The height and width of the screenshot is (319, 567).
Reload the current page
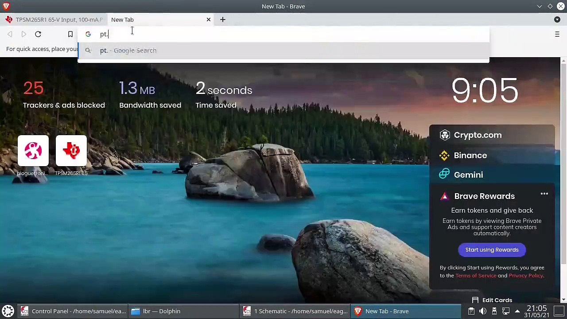38,34
